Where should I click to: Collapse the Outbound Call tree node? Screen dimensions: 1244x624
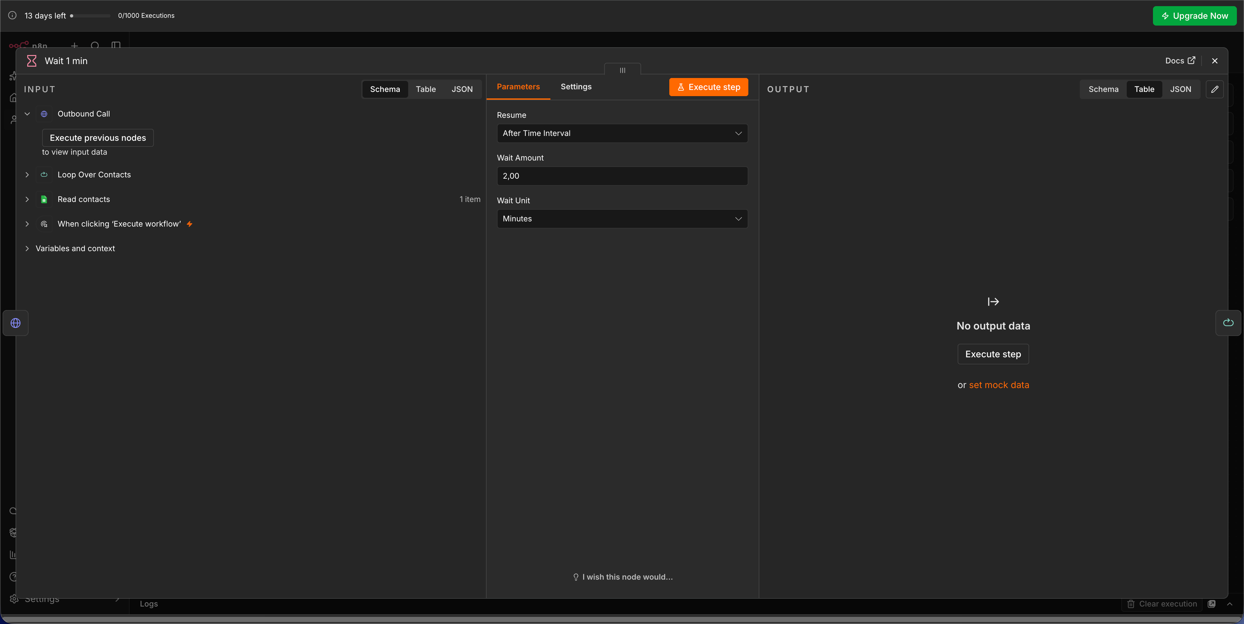[x=27, y=114]
